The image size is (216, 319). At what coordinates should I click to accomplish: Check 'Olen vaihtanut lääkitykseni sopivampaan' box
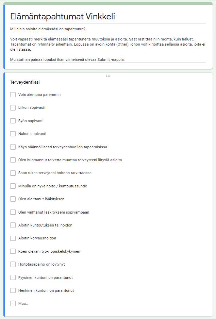13,212
